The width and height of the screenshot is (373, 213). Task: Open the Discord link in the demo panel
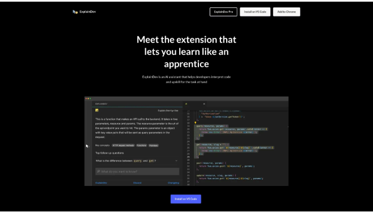tap(137, 183)
